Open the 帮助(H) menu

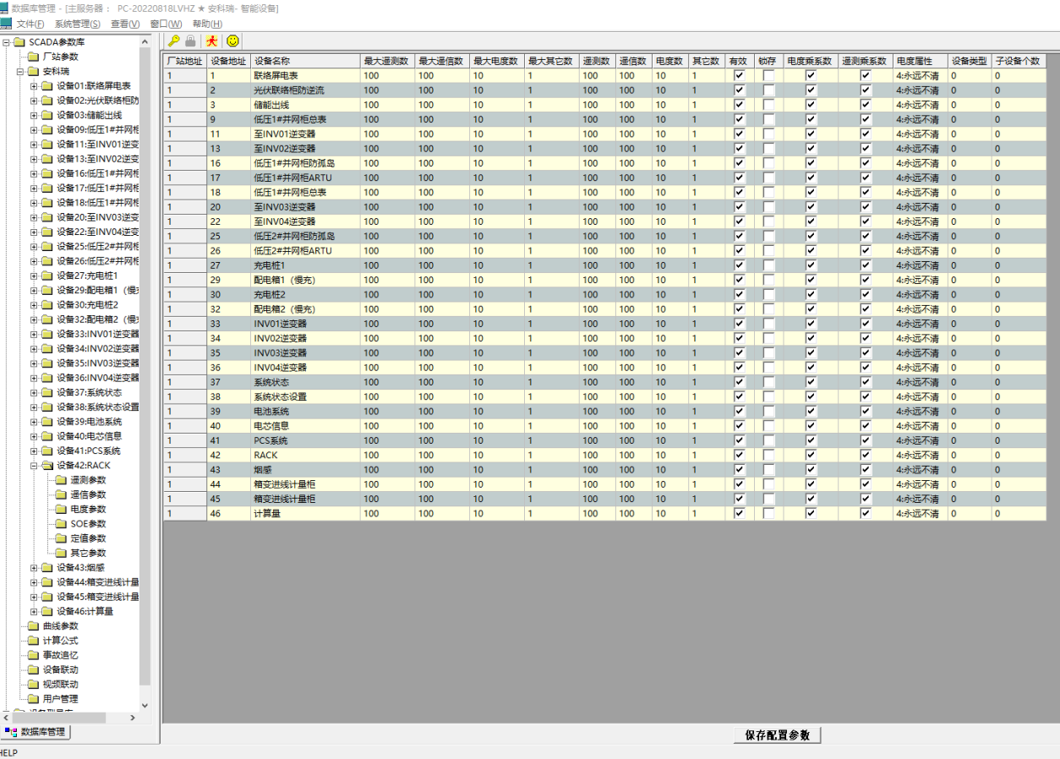[207, 24]
